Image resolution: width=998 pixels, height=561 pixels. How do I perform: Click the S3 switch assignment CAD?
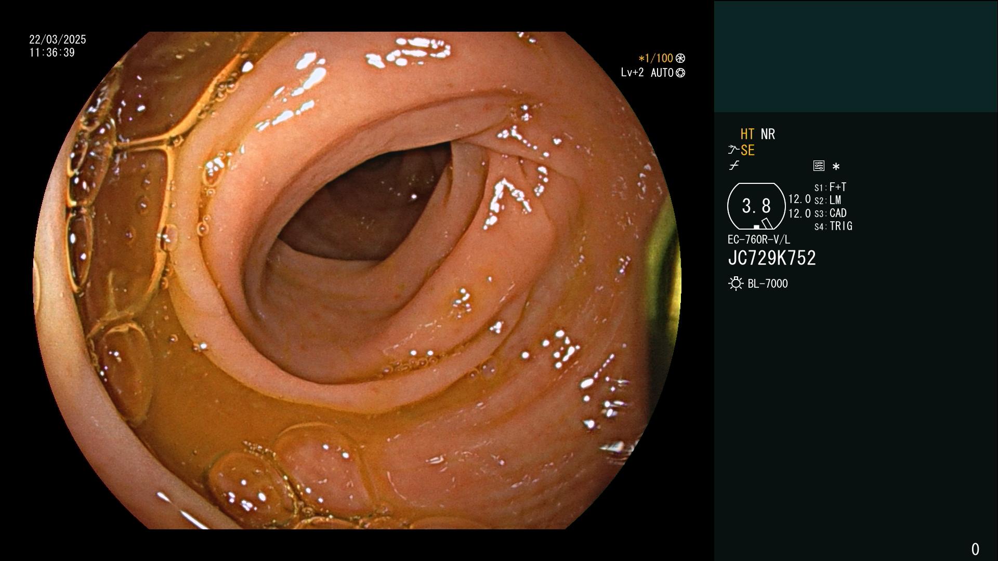tap(831, 213)
